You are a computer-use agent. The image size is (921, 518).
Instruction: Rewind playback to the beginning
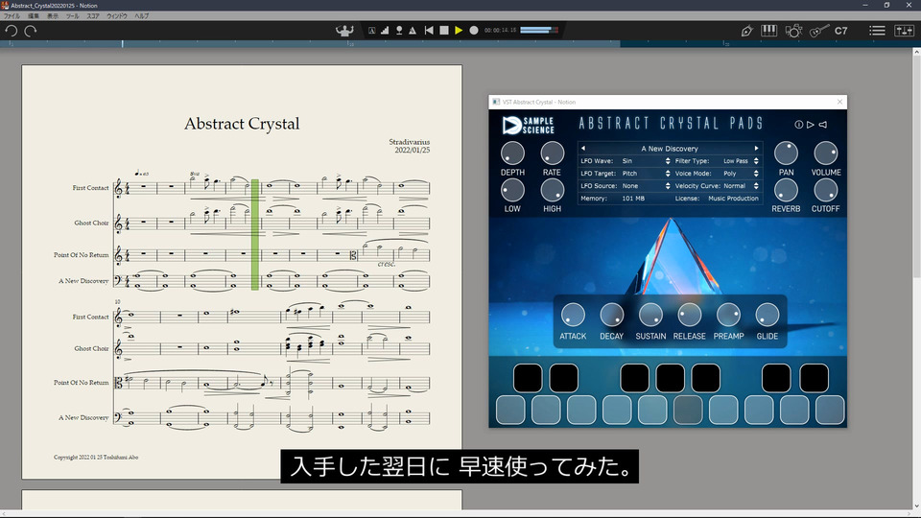tap(429, 30)
